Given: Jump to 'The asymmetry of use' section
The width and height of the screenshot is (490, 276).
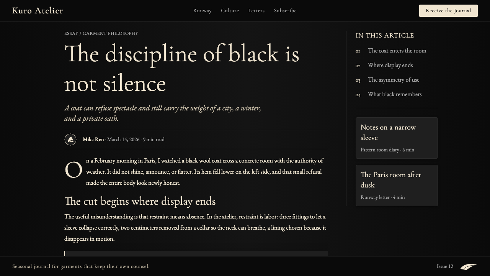Looking at the screenshot, I should (394, 80).
